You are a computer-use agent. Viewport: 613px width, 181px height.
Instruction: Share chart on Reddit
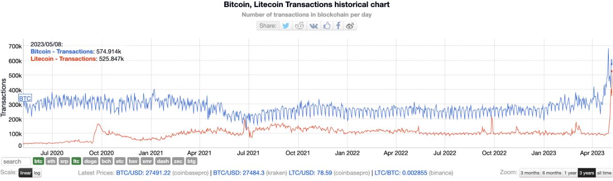tap(299, 26)
